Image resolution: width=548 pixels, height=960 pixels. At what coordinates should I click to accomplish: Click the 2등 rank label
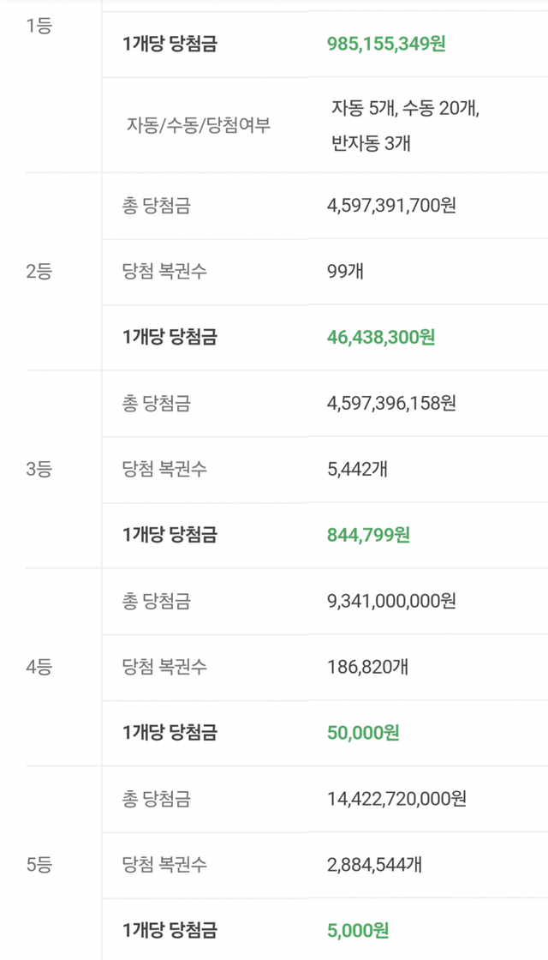tap(39, 272)
